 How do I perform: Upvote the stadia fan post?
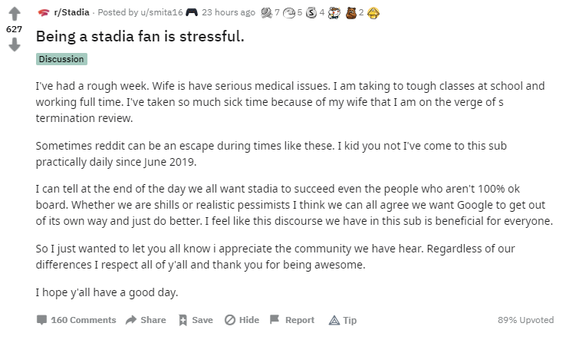(15, 14)
